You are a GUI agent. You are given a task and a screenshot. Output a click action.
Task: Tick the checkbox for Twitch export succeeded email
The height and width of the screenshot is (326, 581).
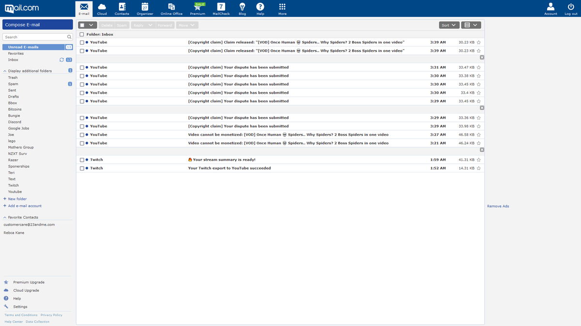(x=82, y=168)
